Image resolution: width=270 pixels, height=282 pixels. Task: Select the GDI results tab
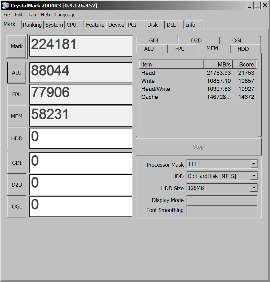pyautogui.click(x=154, y=40)
